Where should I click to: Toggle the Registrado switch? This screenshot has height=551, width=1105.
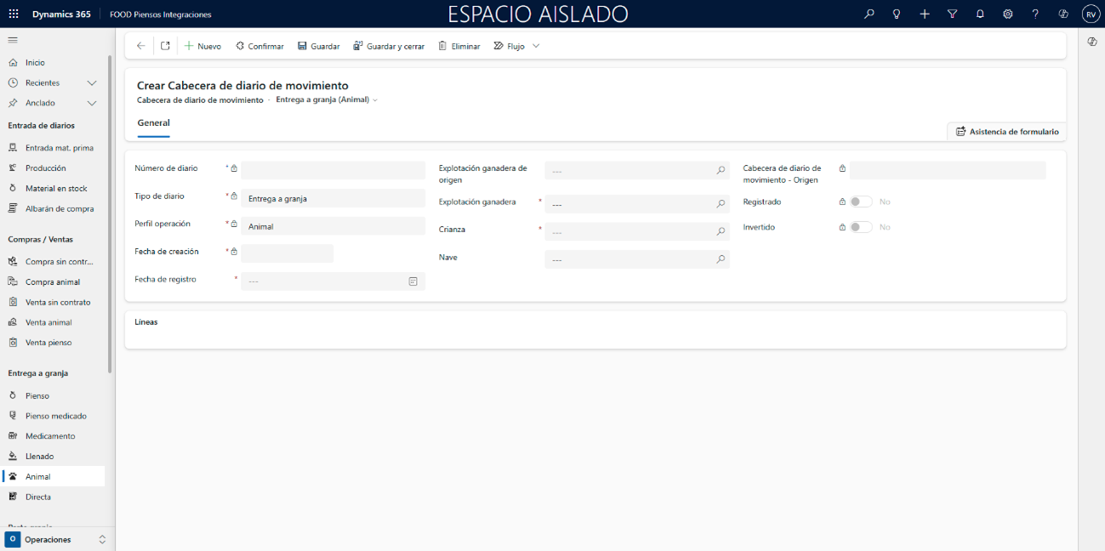[x=861, y=202]
